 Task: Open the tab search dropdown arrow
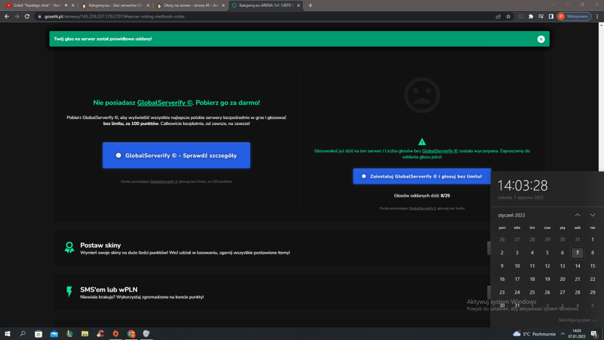click(553, 5)
